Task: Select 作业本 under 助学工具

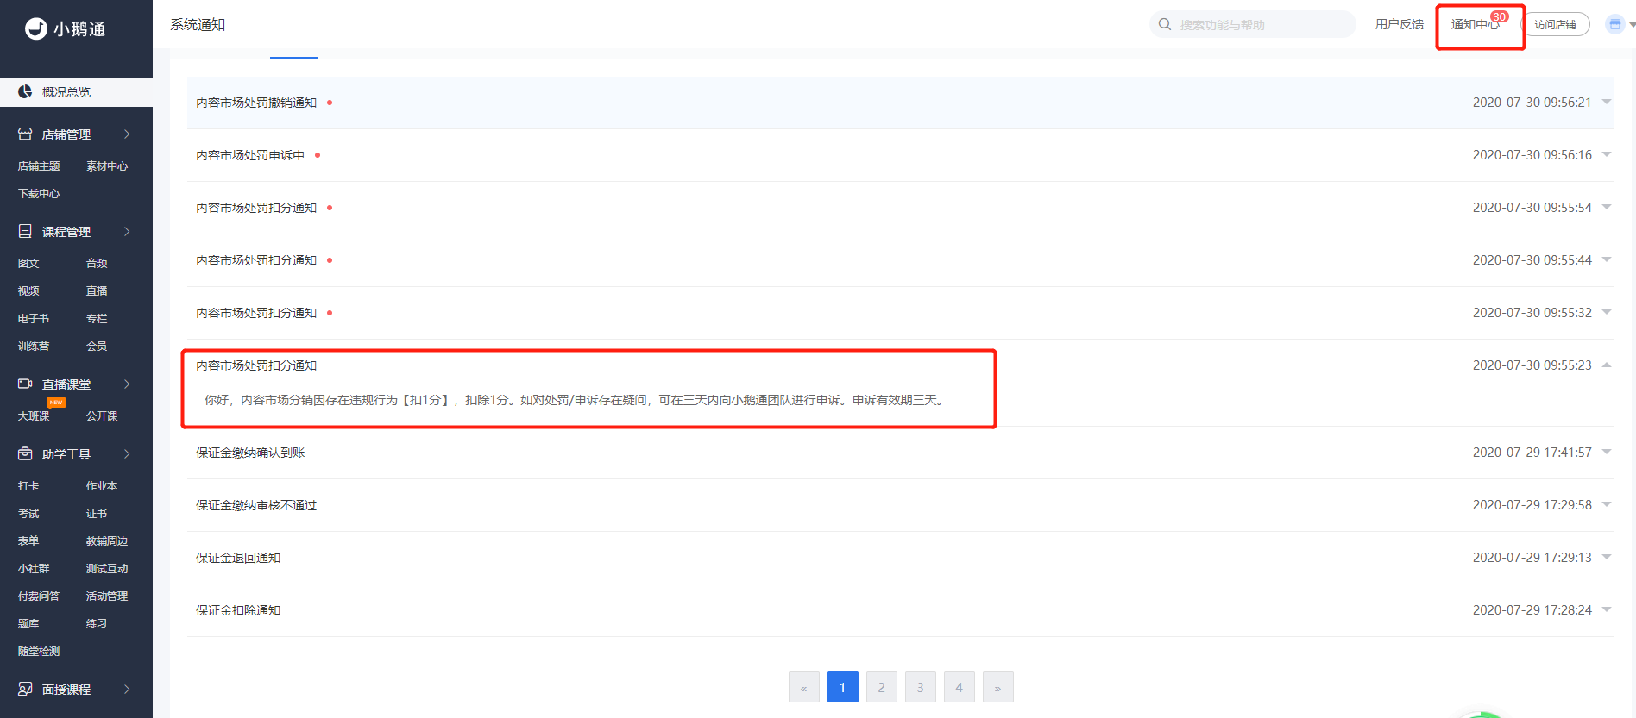Action: (x=102, y=486)
